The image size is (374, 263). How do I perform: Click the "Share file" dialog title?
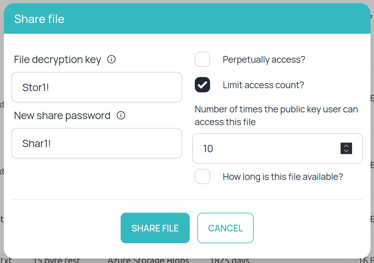pyautogui.click(x=39, y=19)
